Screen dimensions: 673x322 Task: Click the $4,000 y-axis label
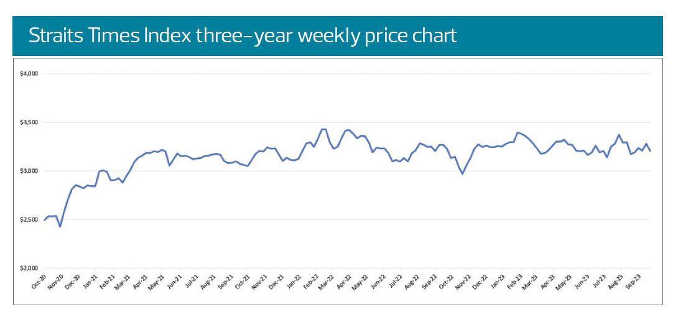[30, 74]
